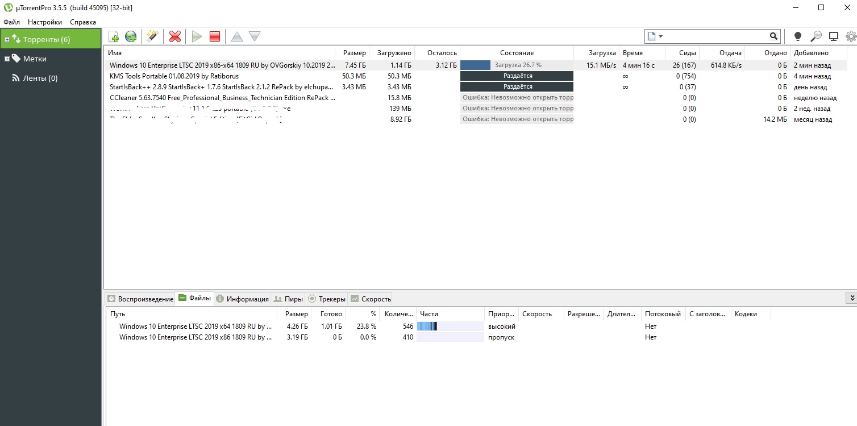857x426 pixels.
Task: Open Preferences via the gear icon
Action: (850, 36)
